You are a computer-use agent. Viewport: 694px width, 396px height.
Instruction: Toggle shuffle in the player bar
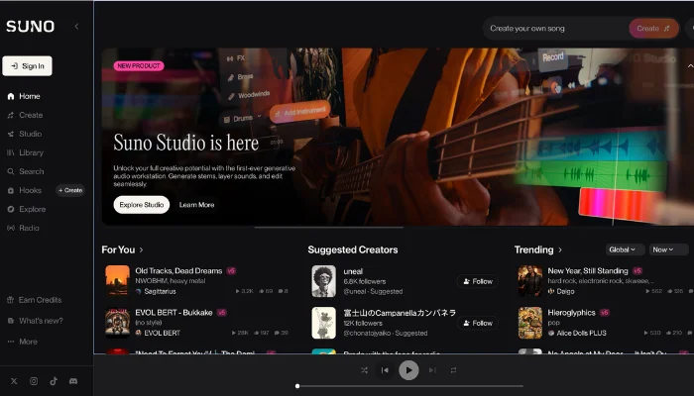[x=363, y=369]
